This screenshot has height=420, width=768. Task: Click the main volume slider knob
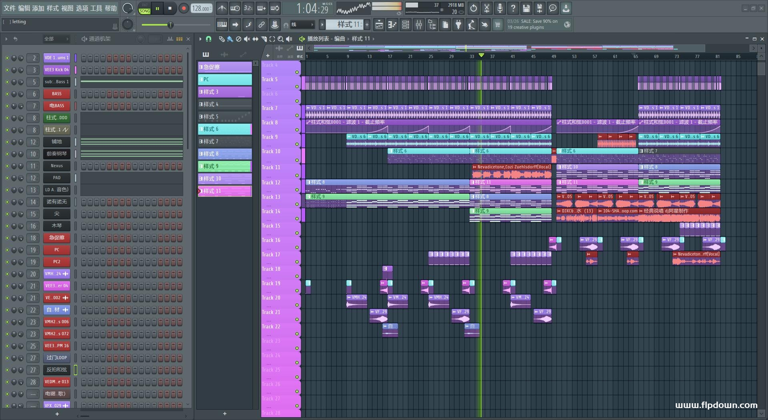tap(170, 25)
